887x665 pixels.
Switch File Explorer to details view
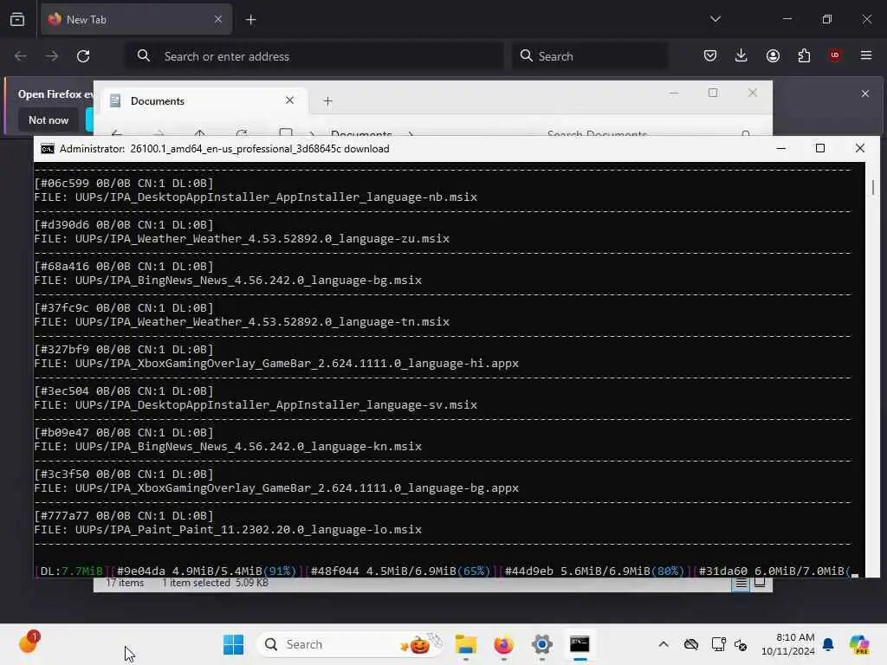point(741,583)
